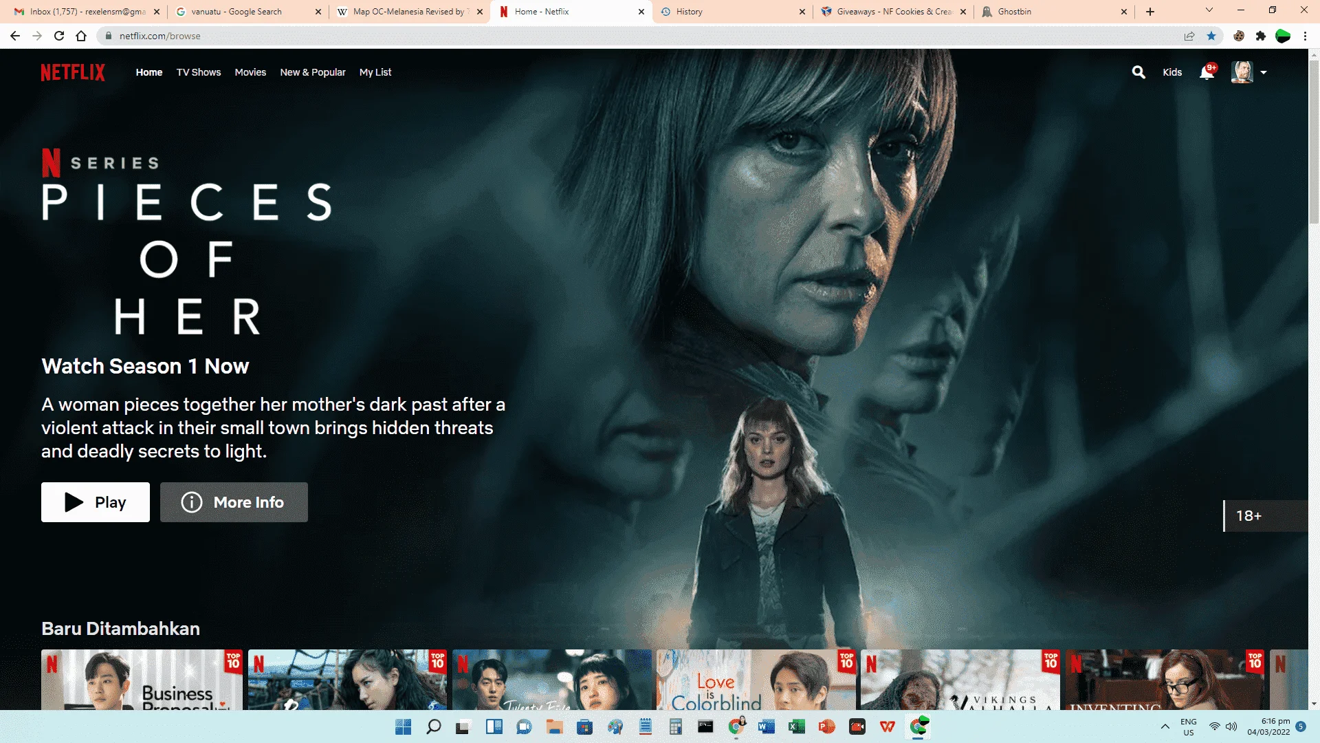
Task: Click the browser forward arrow
Action: pos(37,36)
